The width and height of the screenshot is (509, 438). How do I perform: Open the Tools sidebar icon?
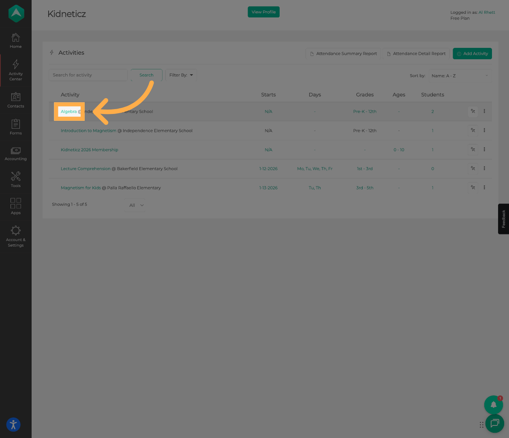(16, 180)
